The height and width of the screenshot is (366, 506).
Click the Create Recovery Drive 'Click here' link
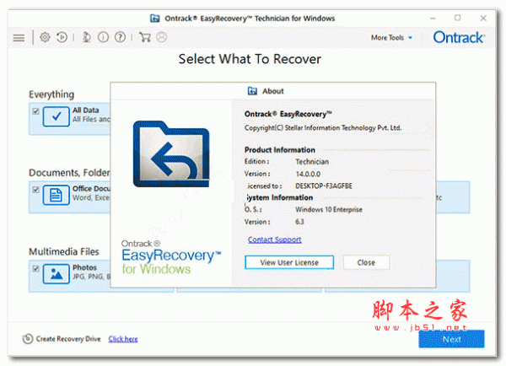(123, 339)
